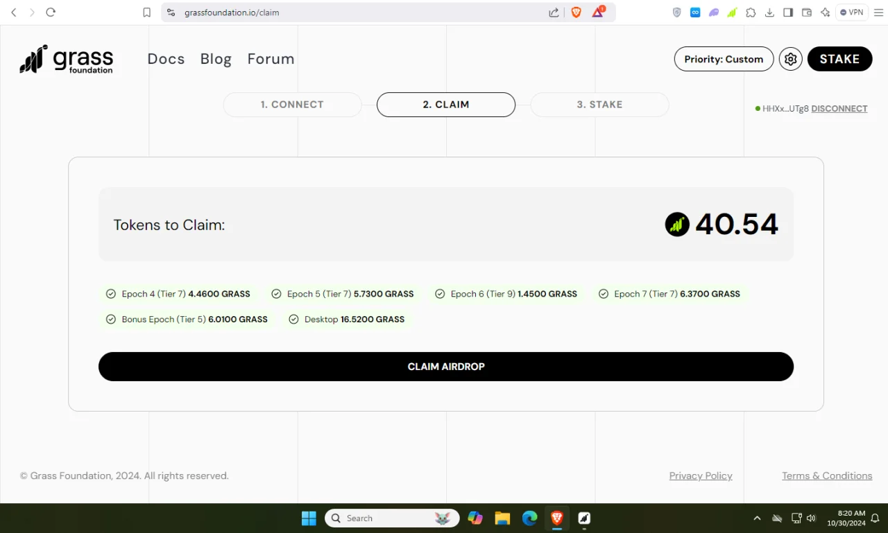Open the Leo AI assistant icon
The width and height of the screenshot is (888, 533).
pyautogui.click(x=825, y=12)
